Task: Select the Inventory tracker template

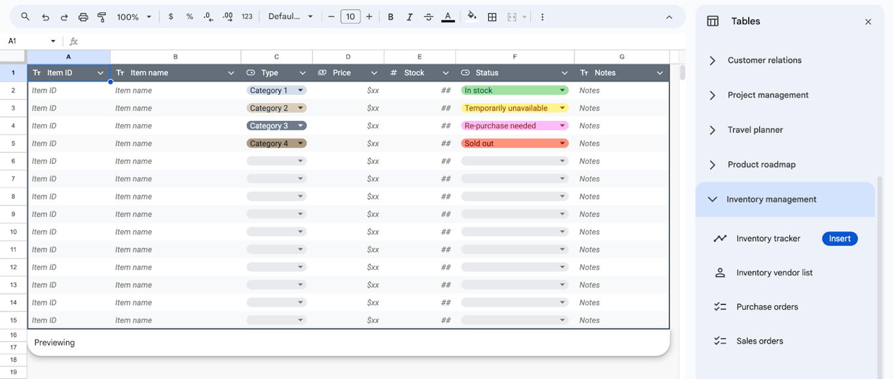Action: tap(768, 239)
